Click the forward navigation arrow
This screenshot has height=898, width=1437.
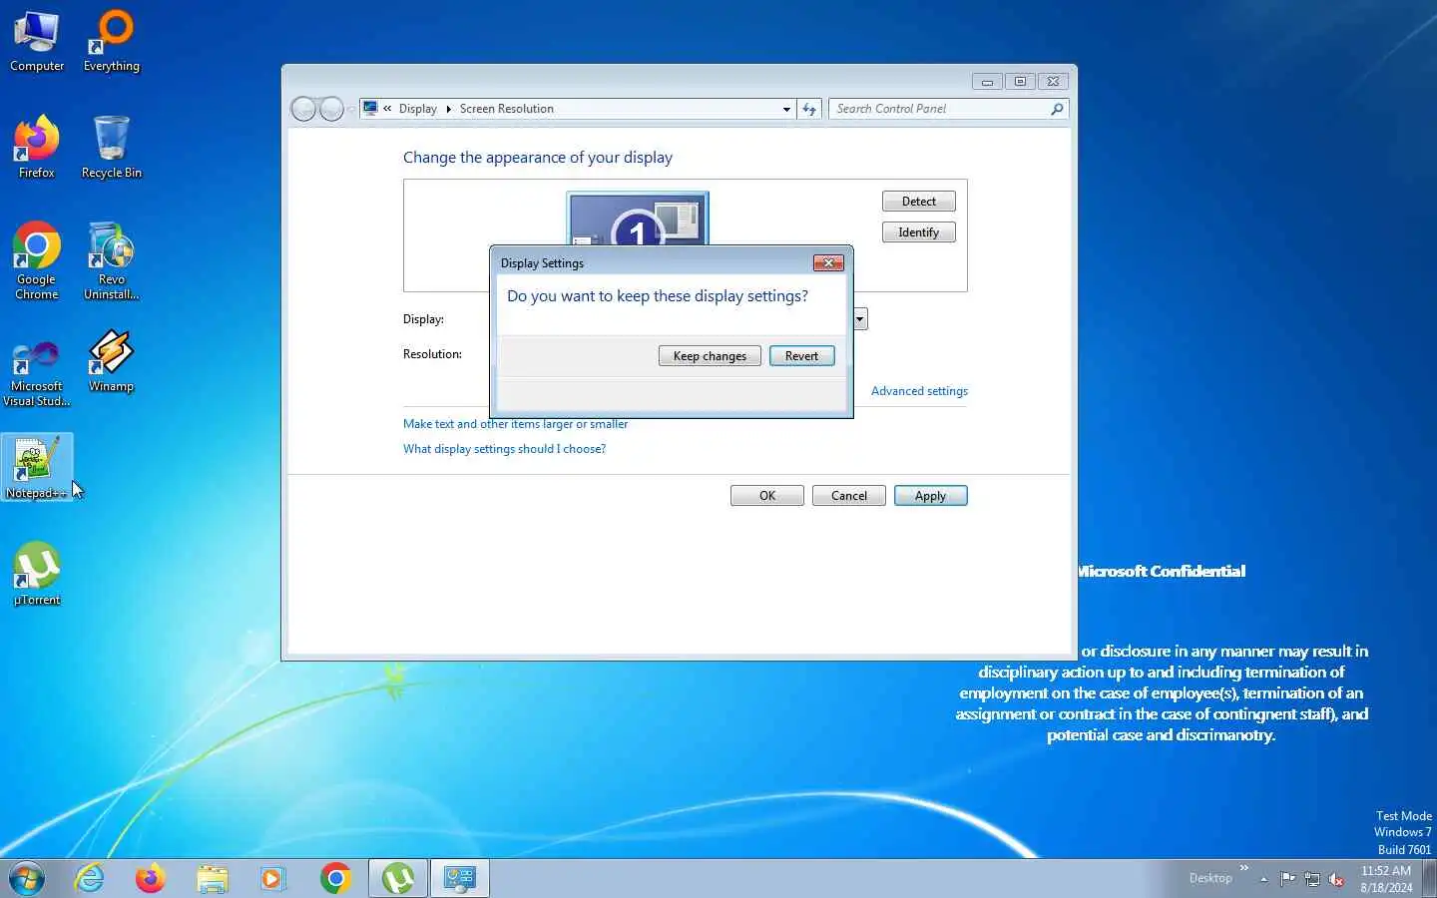331,109
